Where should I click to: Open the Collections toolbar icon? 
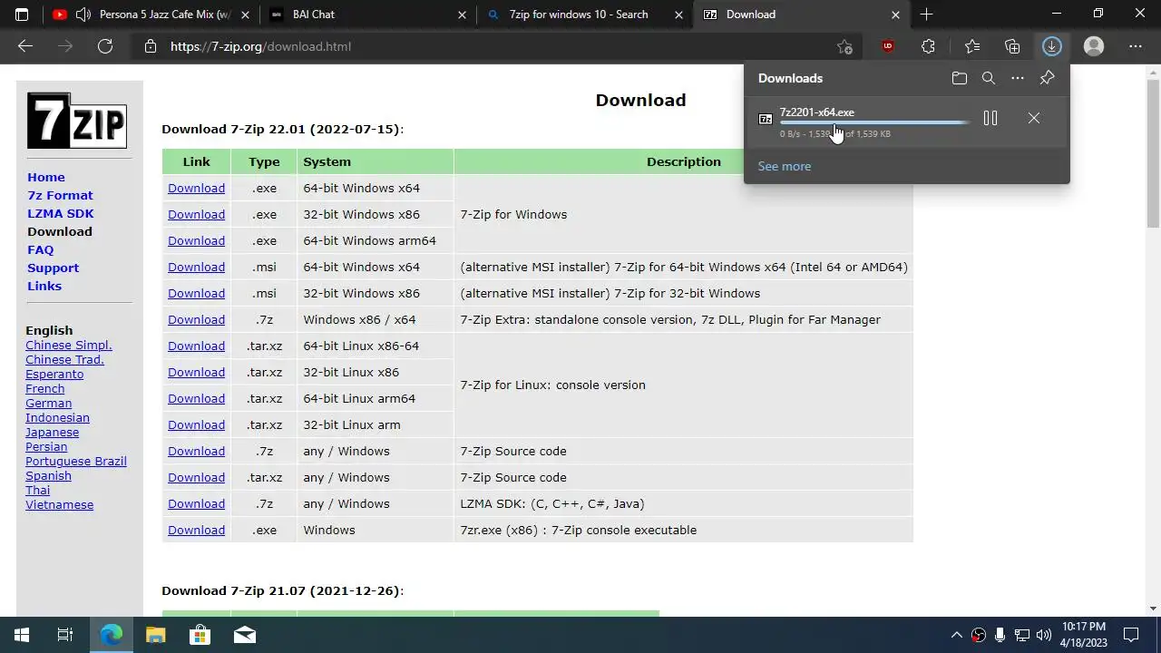(1012, 46)
